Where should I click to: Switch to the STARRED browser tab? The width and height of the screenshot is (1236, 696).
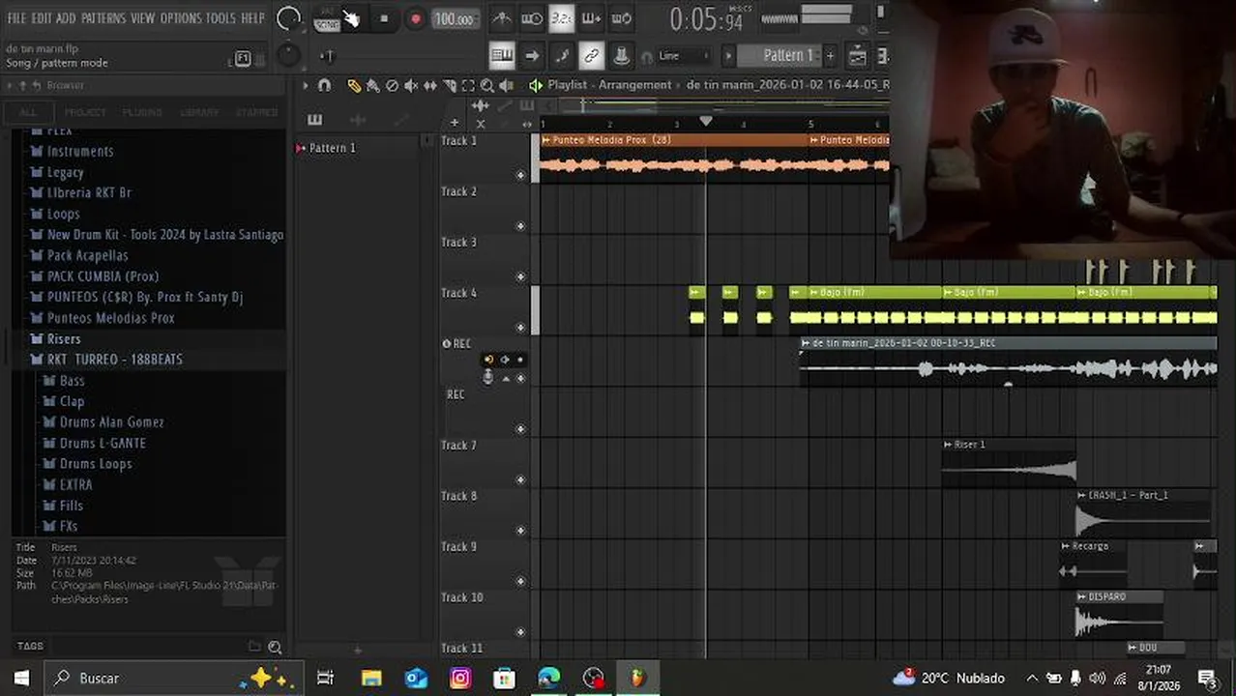coord(256,112)
